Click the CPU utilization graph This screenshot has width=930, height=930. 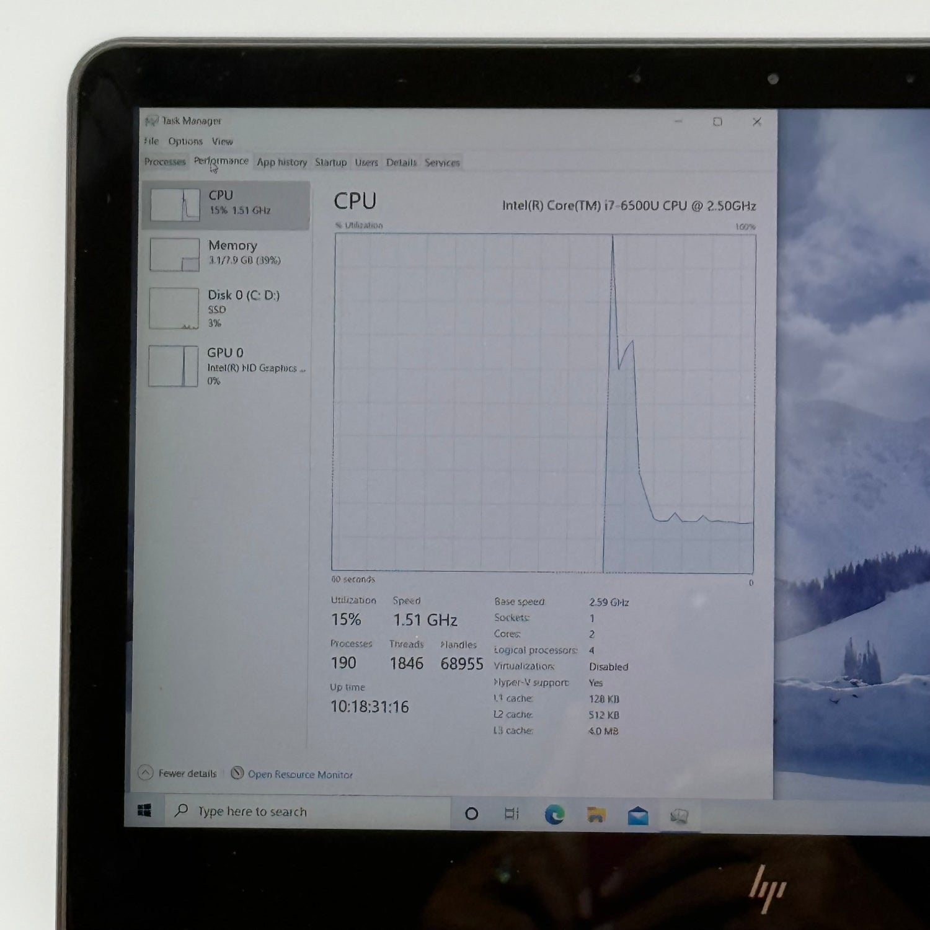point(544,403)
